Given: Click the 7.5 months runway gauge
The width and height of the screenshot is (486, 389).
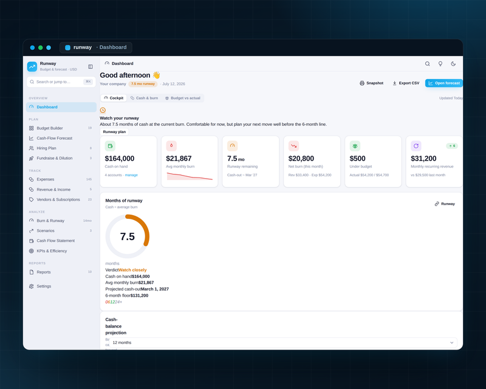Looking at the screenshot, I should (128, 236).
